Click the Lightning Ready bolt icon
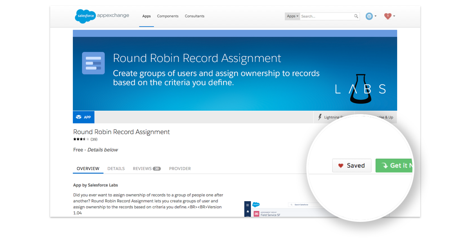This screenshot has height=250, width=470. 320,117
